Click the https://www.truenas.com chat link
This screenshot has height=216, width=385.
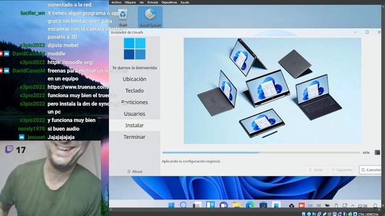78,87
